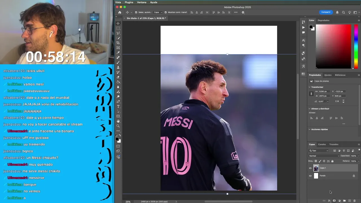Open the layer styles fx icon
Image resolution: width=361 pixels, height=203 pixels.
(329, 201)
